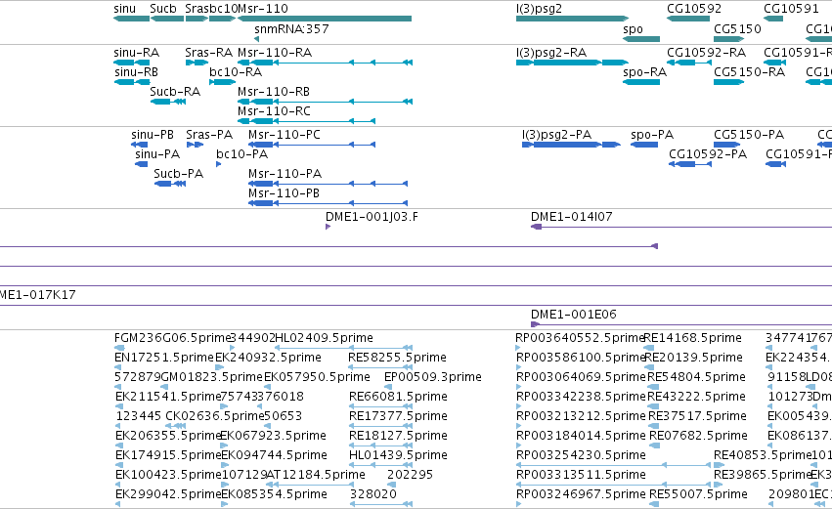The width and height of the screenshot is (832, 509).
Task: Click the Sras-RA transcript label
Action: (208, 53)
